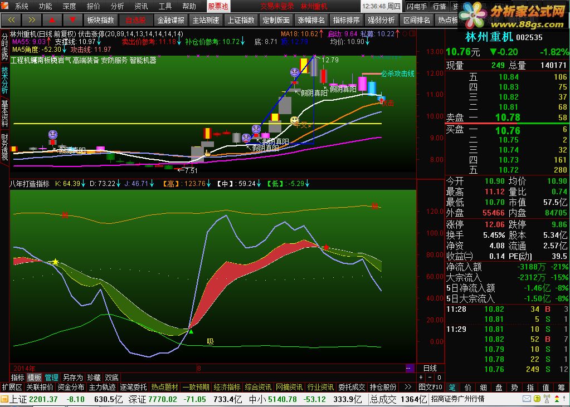Screen dimensions: 570x407
Task: Open the 资金分布 bottom tab
Action: 71,387
